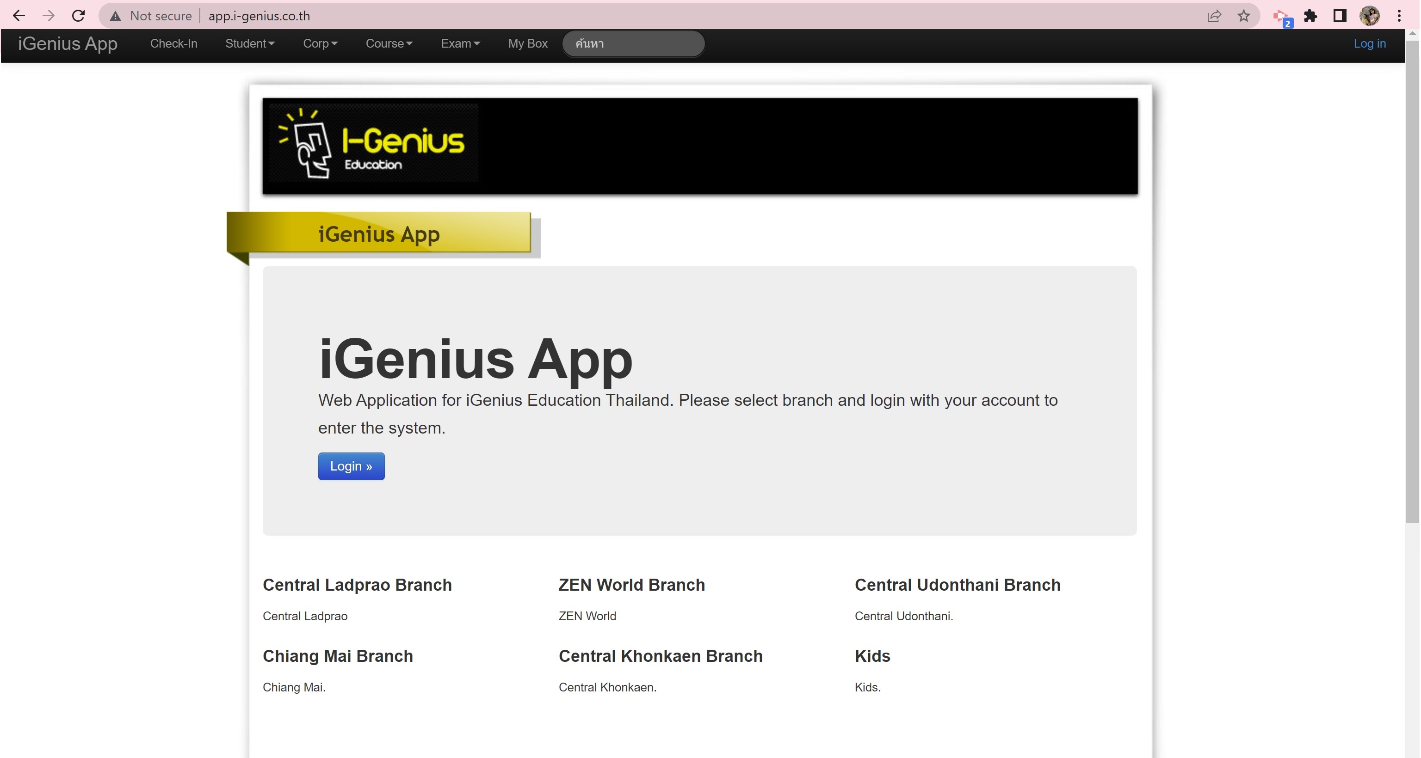The width and height of the screenshot is (1421, 758).
Task: Expand the Course dropdown menu
Action: coord(389,43)
